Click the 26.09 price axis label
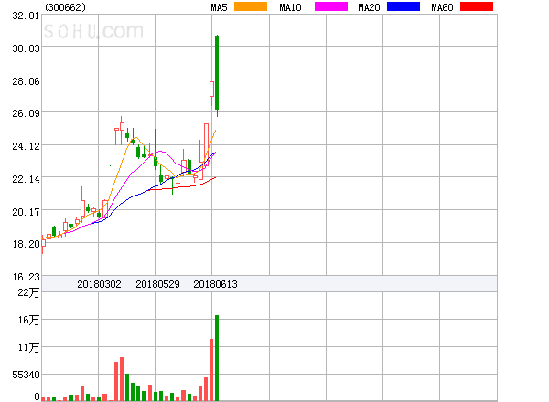 [26, 113]
